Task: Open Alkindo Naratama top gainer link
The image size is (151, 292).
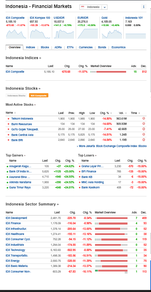Action: [20, 182]
